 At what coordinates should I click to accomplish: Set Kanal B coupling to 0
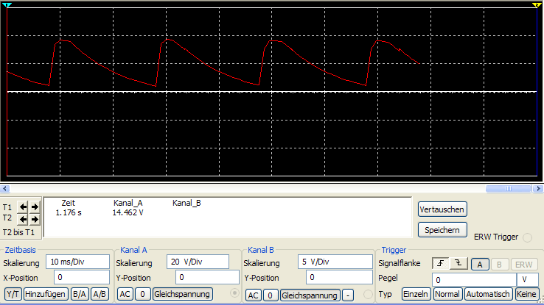pyautogui.click(x=271, y=295)
